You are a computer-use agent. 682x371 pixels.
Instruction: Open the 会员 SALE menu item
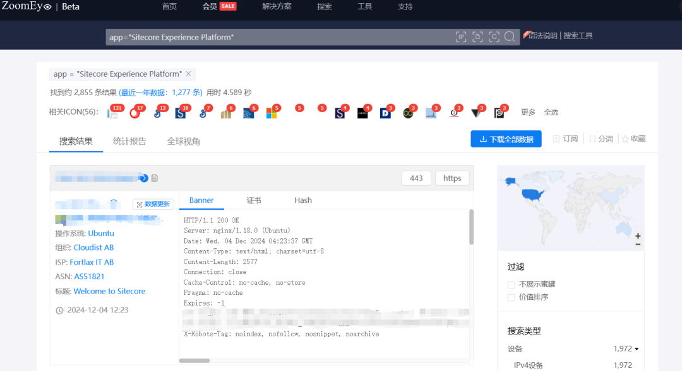219,6
